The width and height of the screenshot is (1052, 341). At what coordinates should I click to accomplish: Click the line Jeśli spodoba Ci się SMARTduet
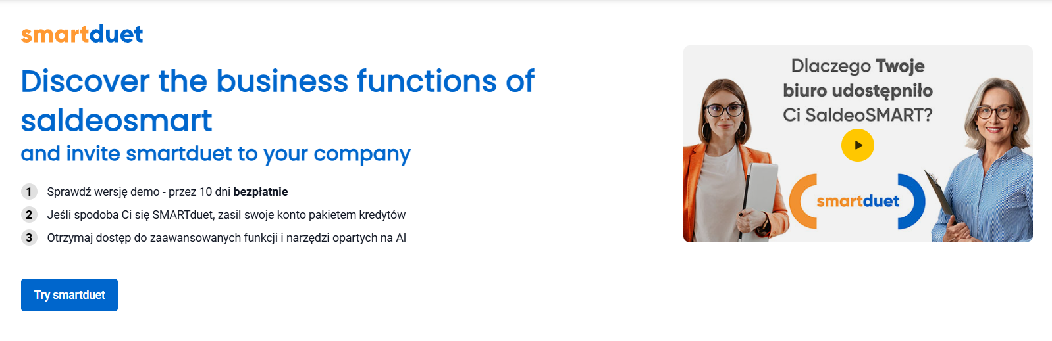pos(226,215)
